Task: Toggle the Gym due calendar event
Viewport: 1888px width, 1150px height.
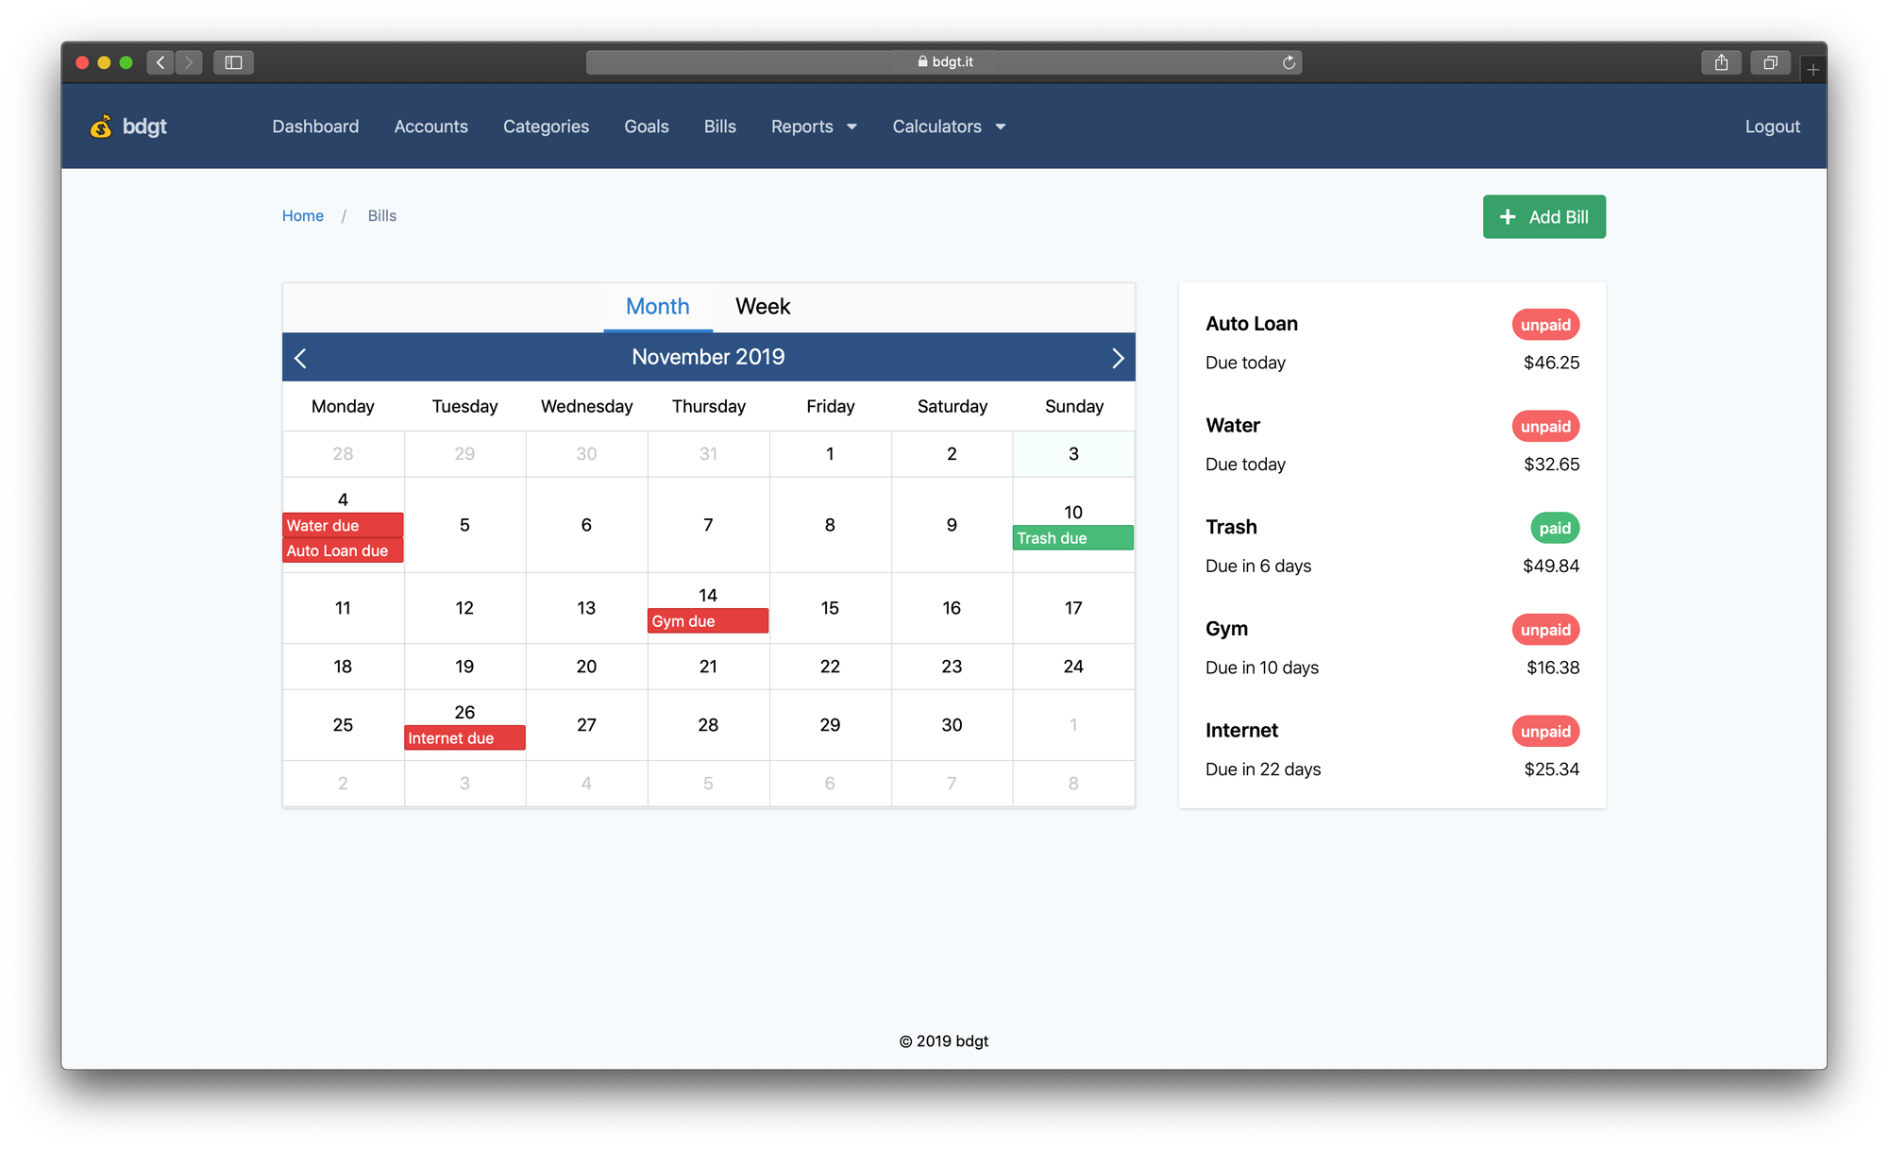Action: point(707,620)
